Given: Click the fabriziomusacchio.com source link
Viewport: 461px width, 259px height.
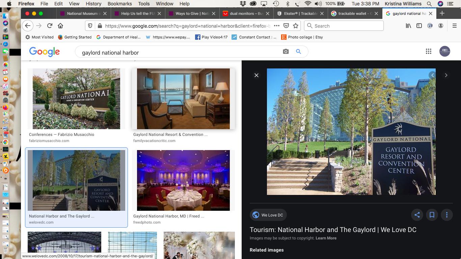Looking at the screenshot, I should (49, 141).
